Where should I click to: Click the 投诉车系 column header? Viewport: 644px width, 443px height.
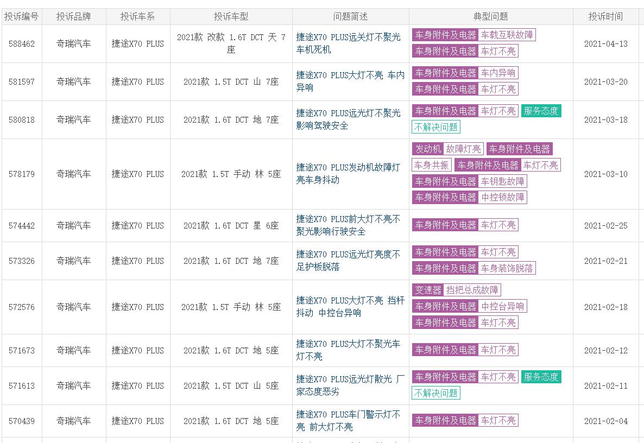point(137,16)
